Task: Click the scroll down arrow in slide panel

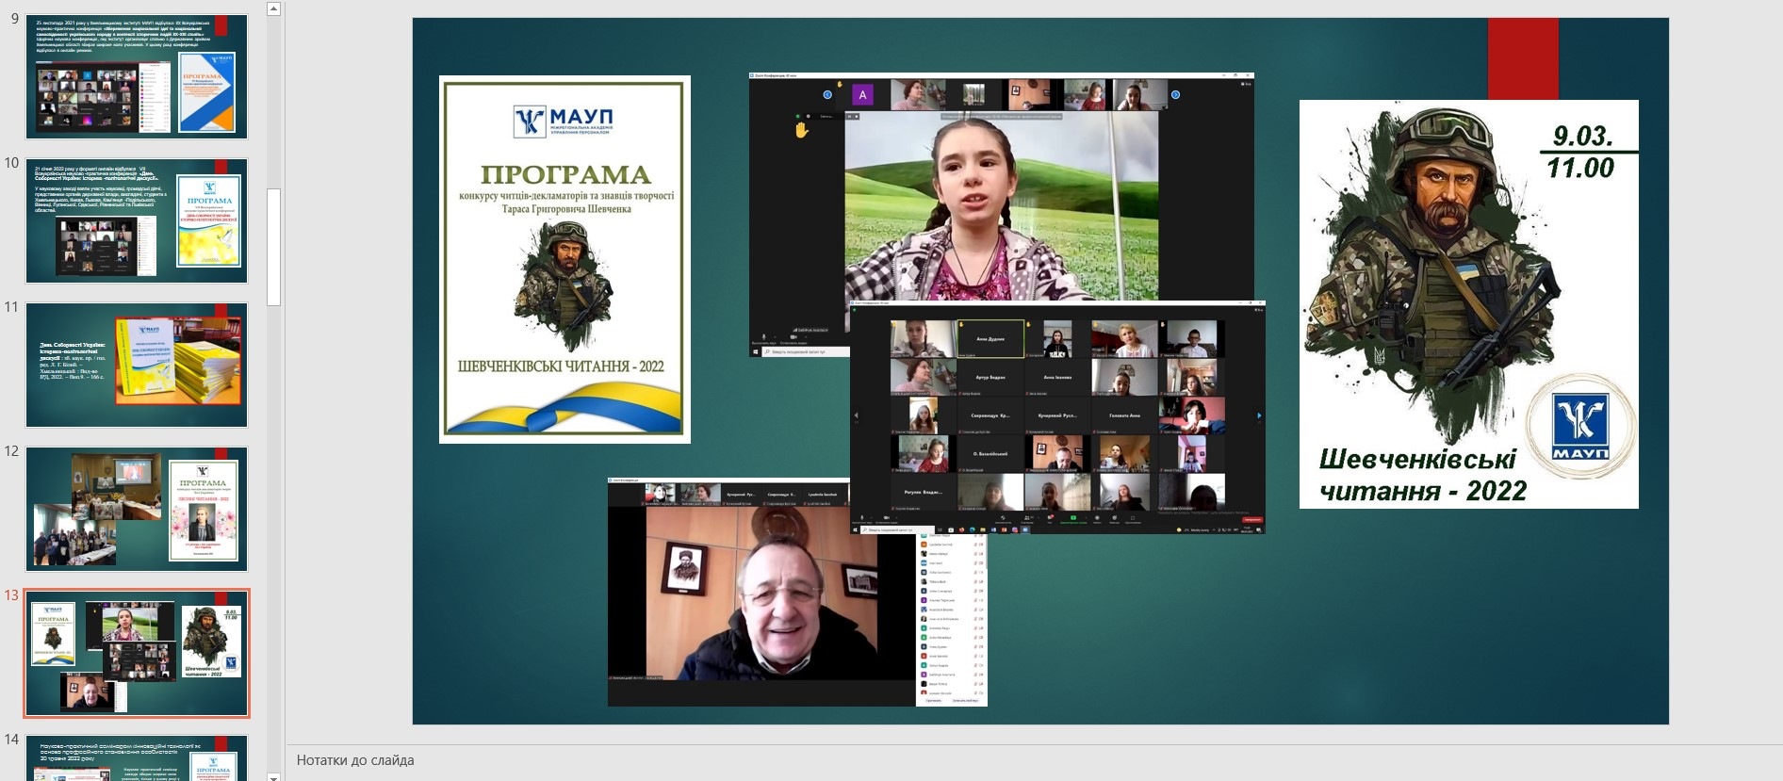Action: (x=273, y=776)
